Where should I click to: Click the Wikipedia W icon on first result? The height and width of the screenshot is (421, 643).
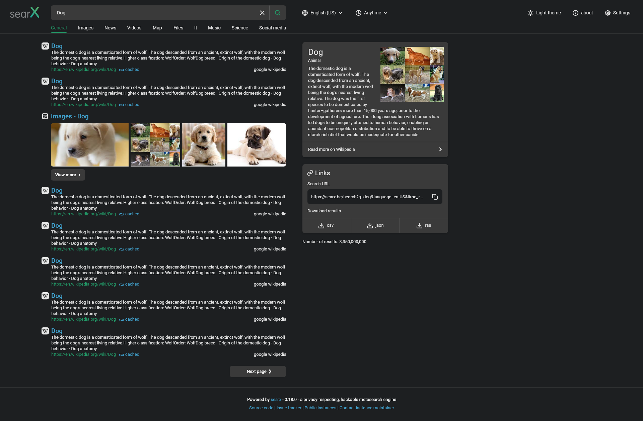[x=45, y=46]
